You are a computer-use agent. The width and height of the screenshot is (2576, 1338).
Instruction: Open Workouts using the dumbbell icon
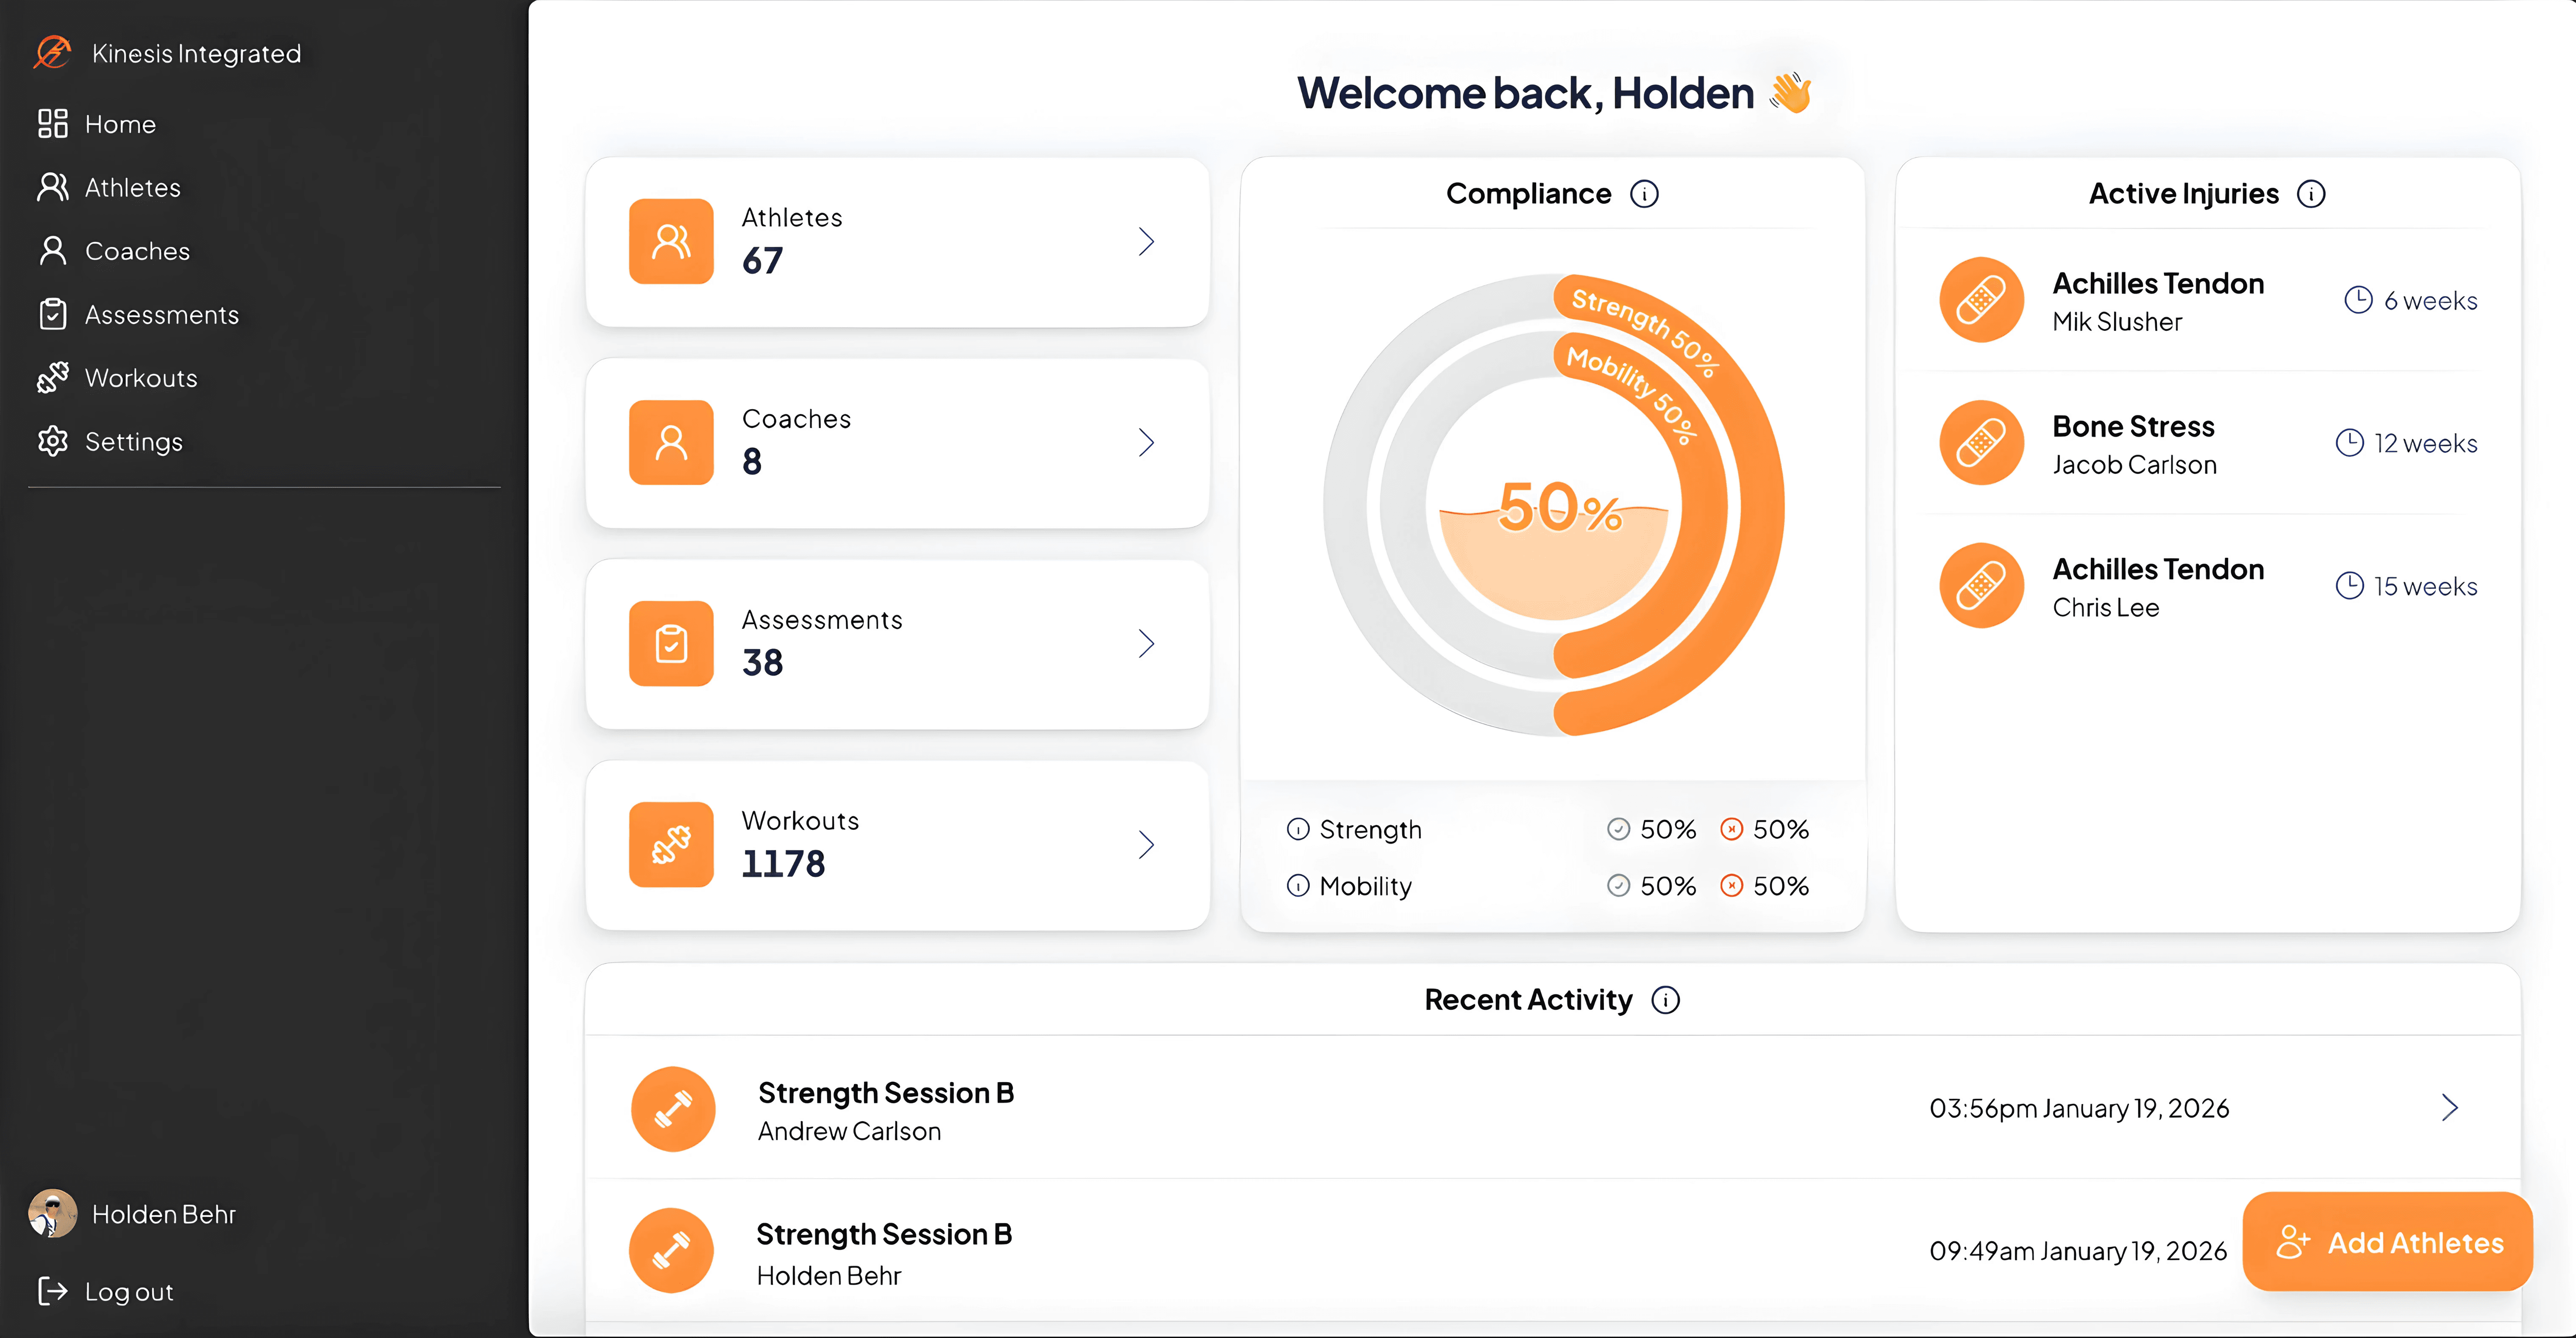click(54, 378)
